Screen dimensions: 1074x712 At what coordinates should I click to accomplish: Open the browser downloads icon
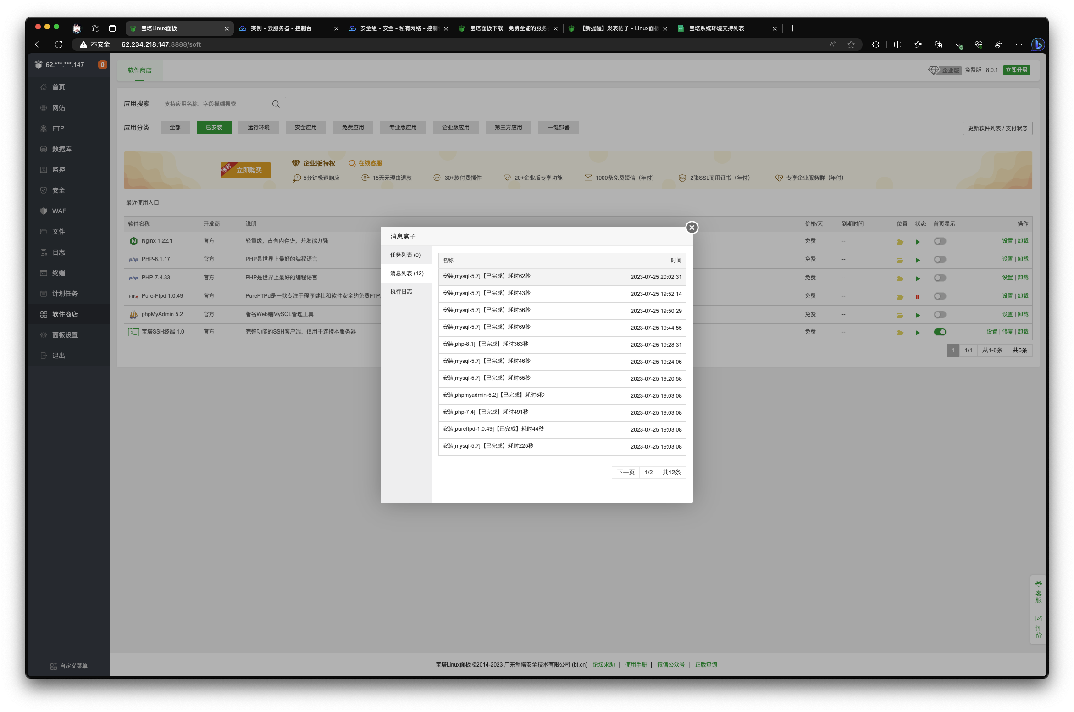tap(958, 44)
